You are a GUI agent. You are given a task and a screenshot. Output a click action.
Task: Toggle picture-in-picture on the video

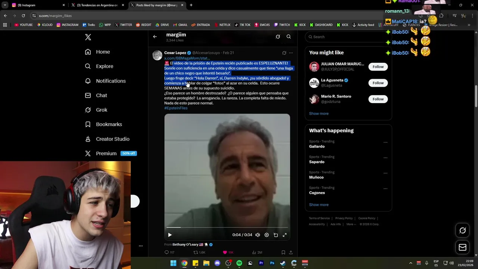coord(276,235)
